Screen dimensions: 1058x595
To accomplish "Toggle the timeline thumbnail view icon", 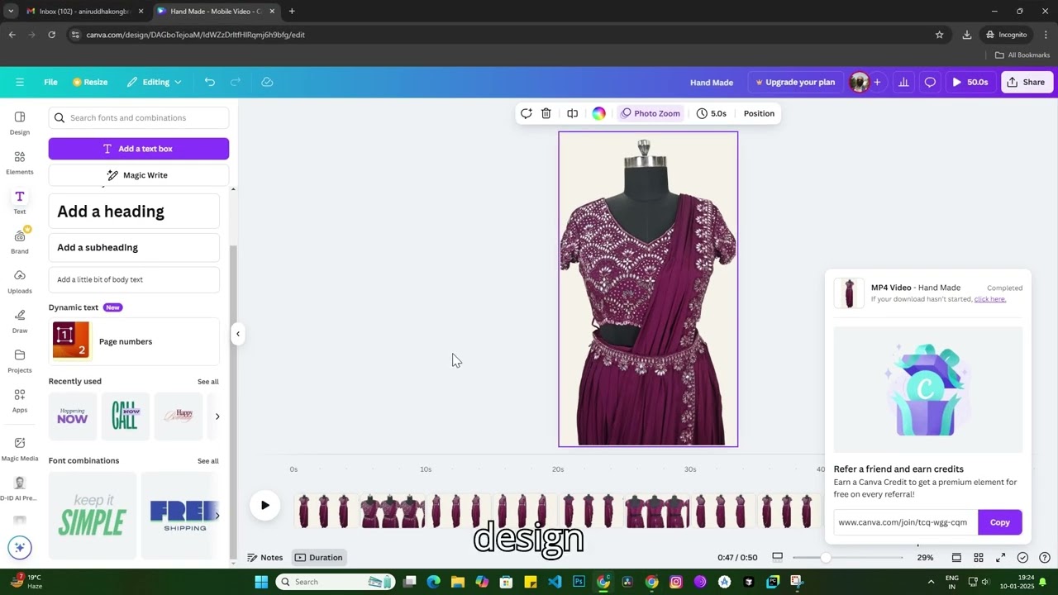I will click(777, 558).
